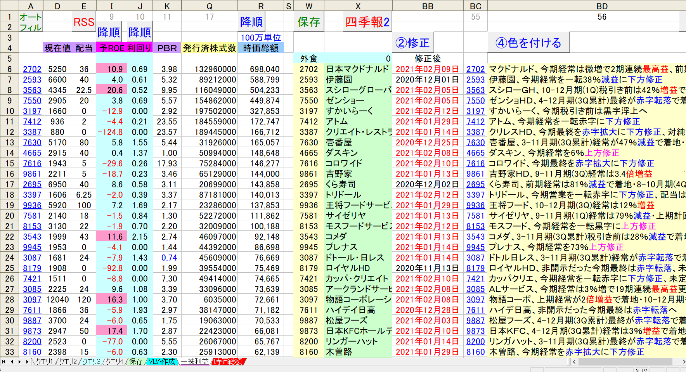This screenshot has height=372, width=686.
Task: Click 降順 button in column I
Action: point(109,32)
